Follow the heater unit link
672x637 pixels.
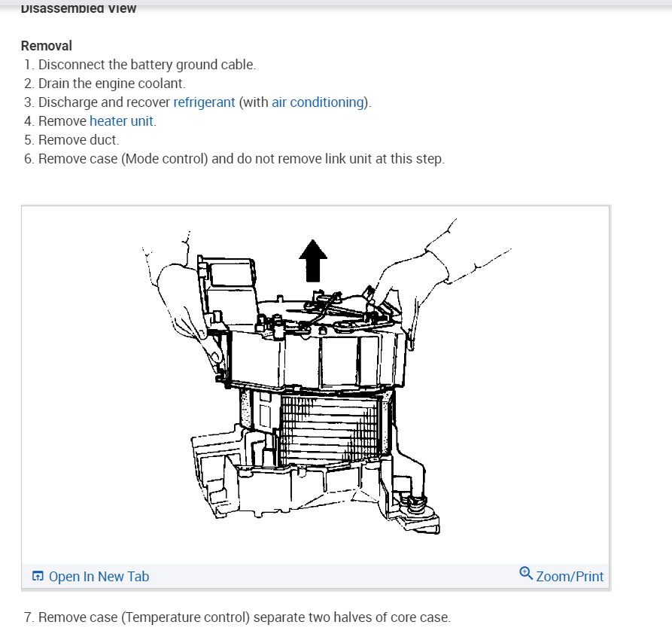[121, 121]
